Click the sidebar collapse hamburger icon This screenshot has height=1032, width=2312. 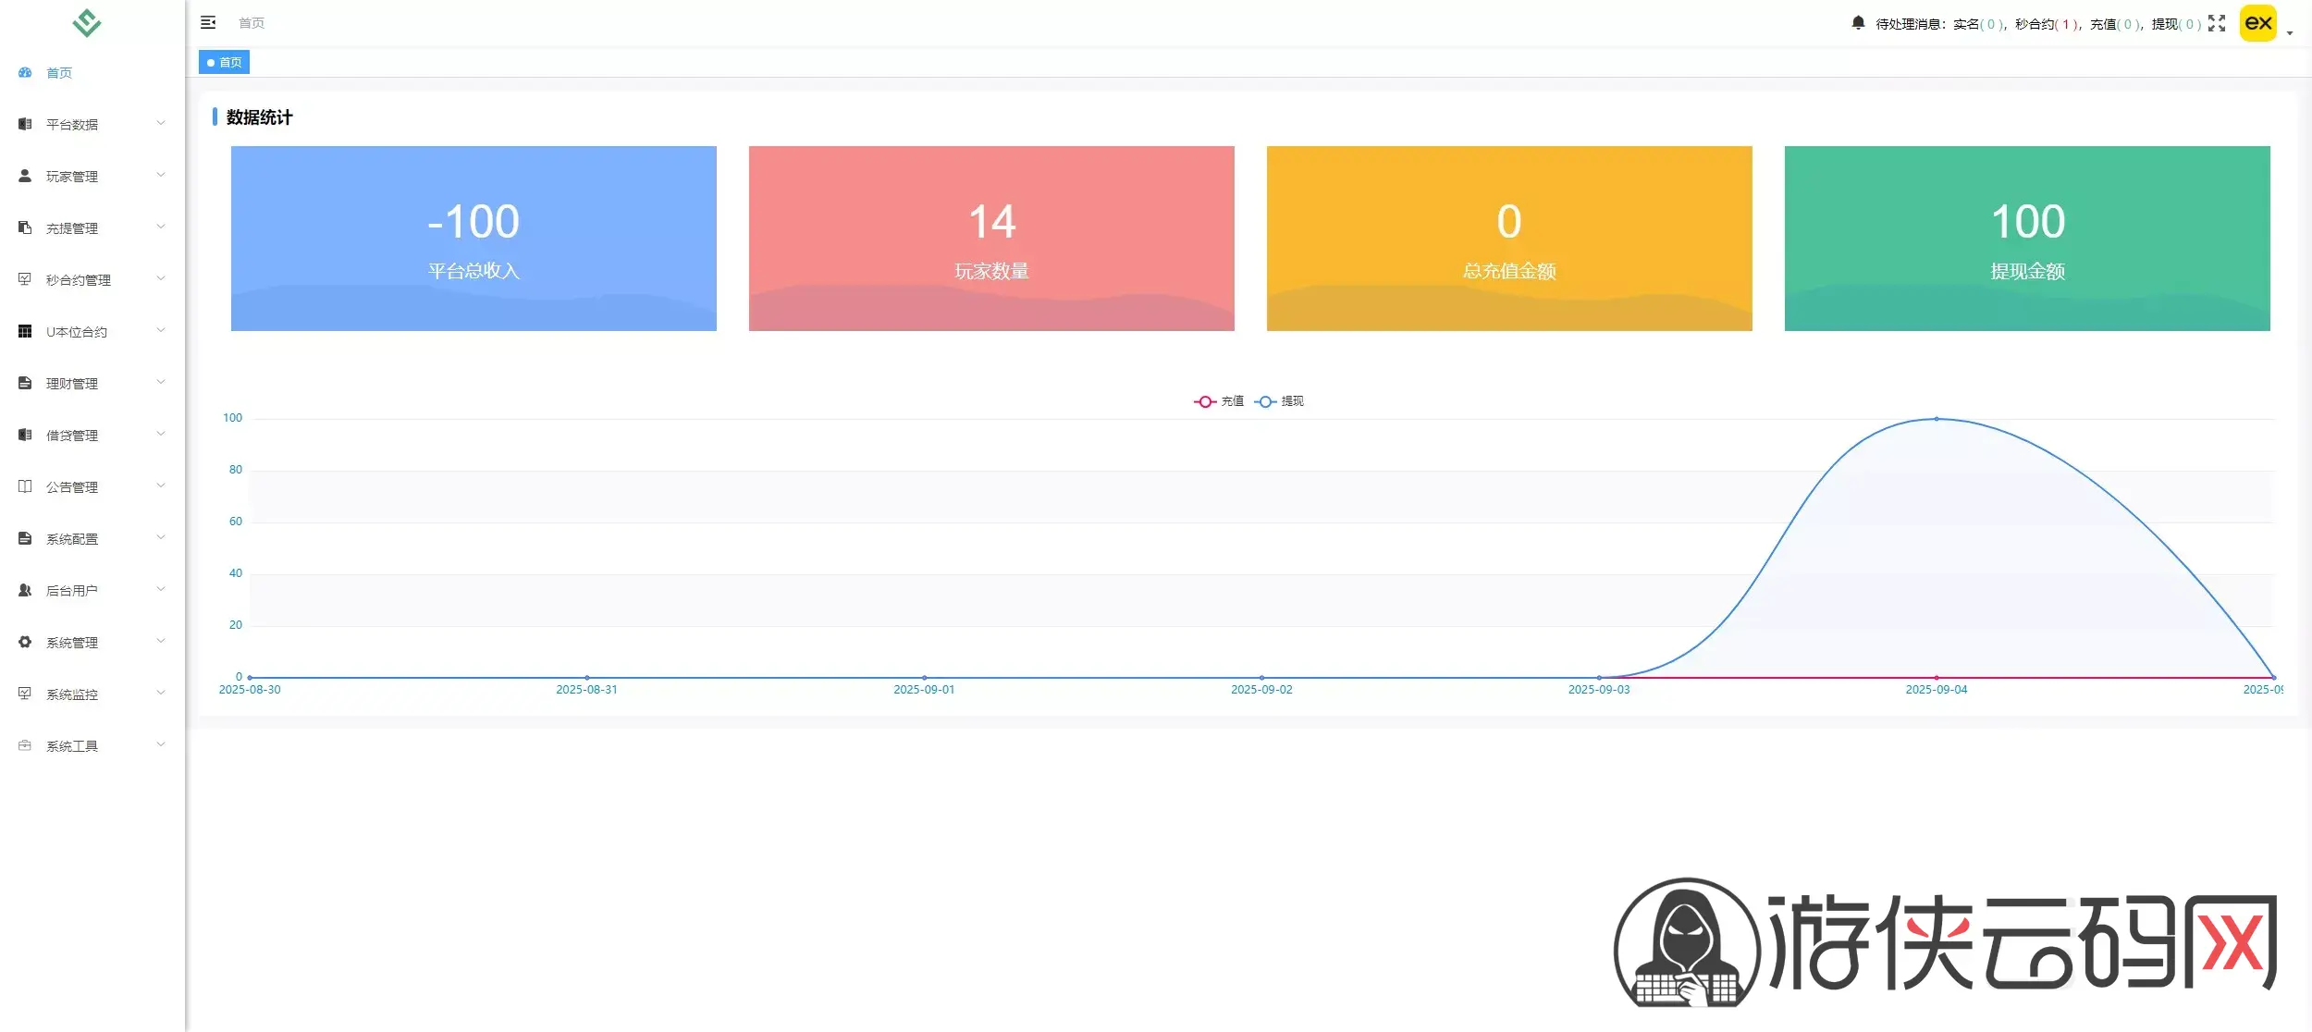pos(208,22)
